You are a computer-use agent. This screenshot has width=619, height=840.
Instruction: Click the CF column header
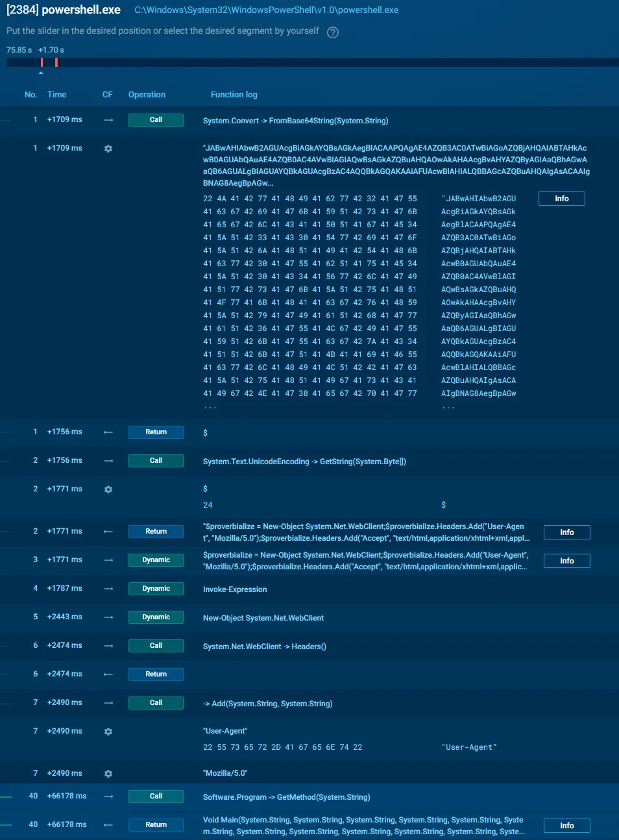(x=108, y=95)
